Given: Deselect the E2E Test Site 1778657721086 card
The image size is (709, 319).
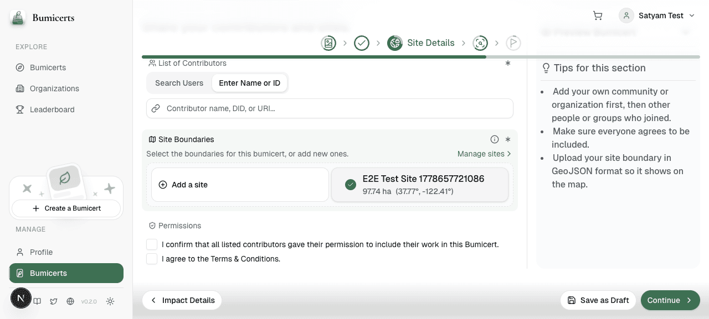Looking at the screenshot, I should click(420, 185).
